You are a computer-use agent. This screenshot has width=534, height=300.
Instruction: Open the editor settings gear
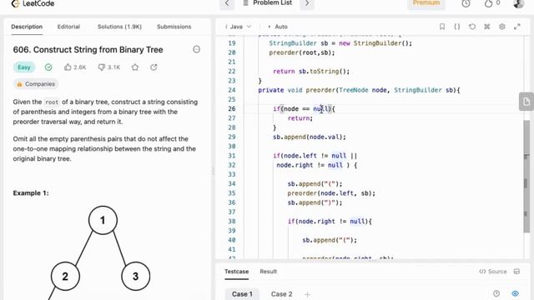click(x=502, y=27)
